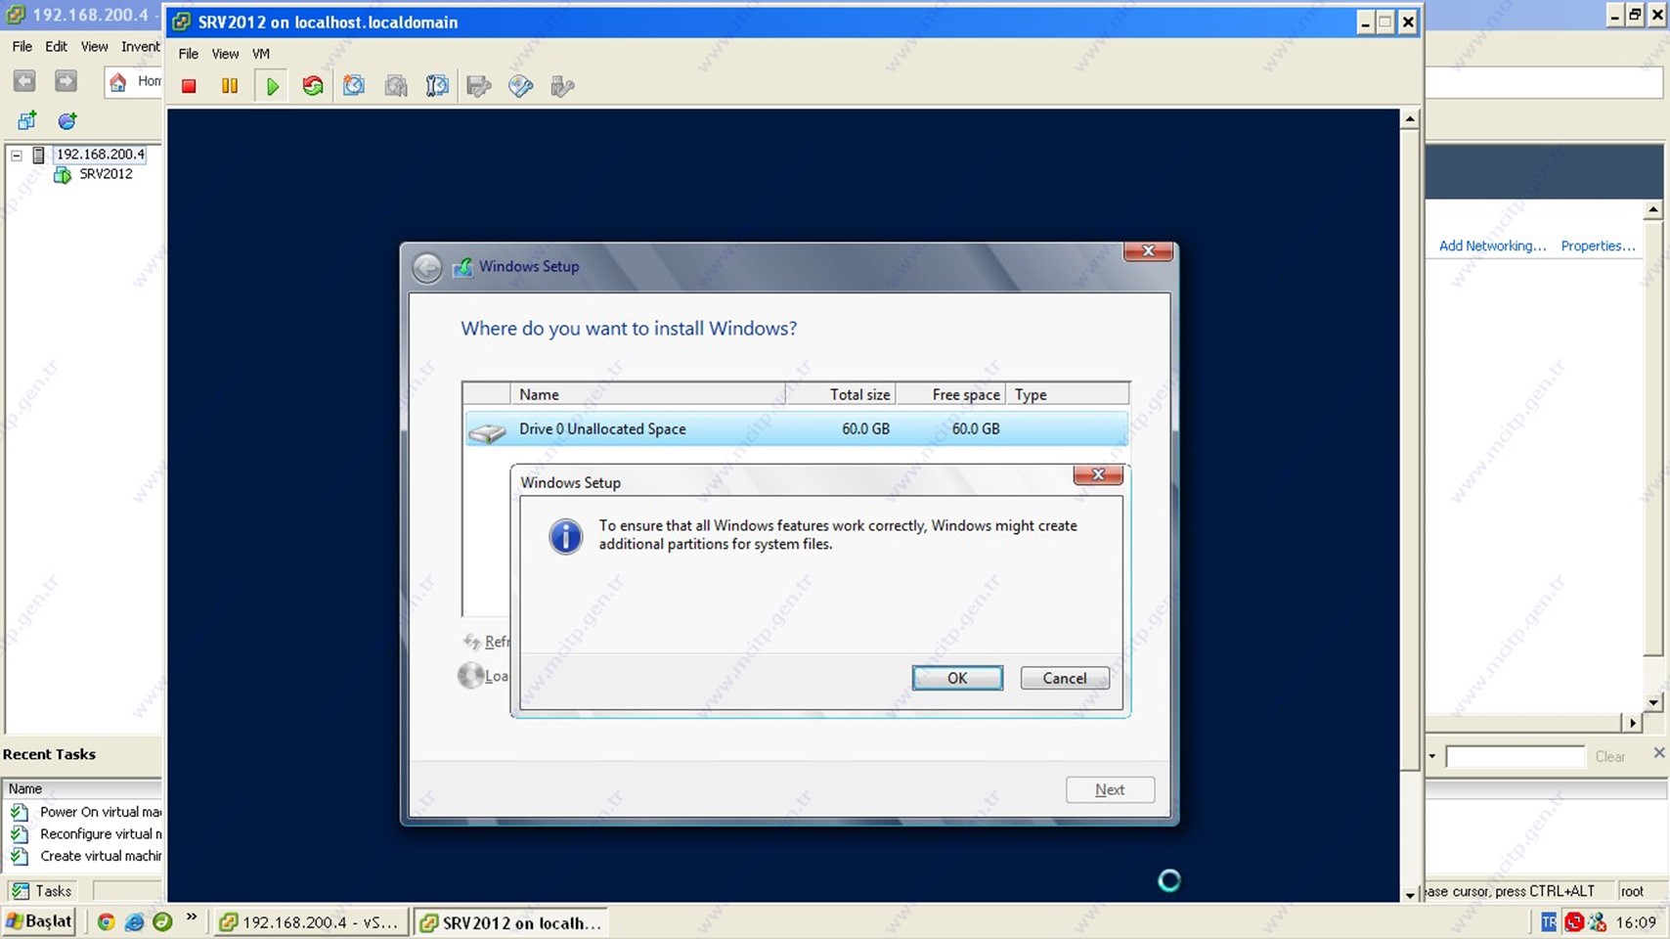Click the Tasks button at bottom left

(x=41, y=890)
